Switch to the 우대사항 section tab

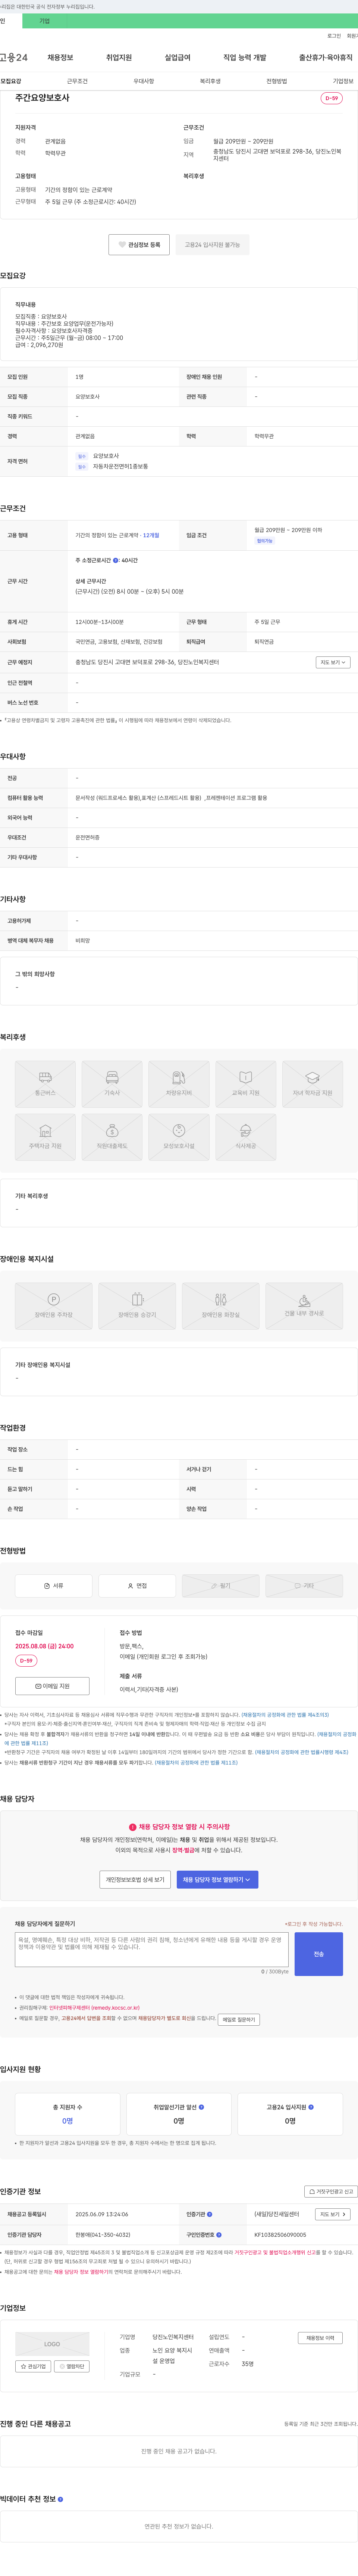click(x=144, y=81)
